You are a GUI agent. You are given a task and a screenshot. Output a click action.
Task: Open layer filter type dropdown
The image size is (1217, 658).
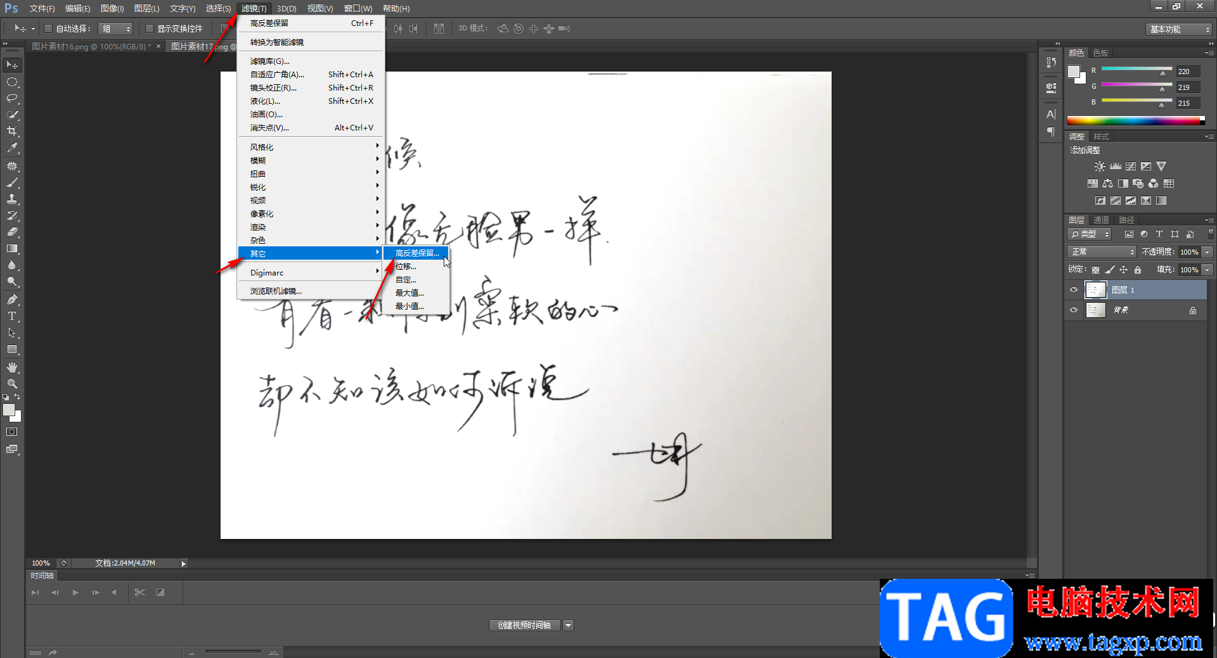click(1090, 234)
